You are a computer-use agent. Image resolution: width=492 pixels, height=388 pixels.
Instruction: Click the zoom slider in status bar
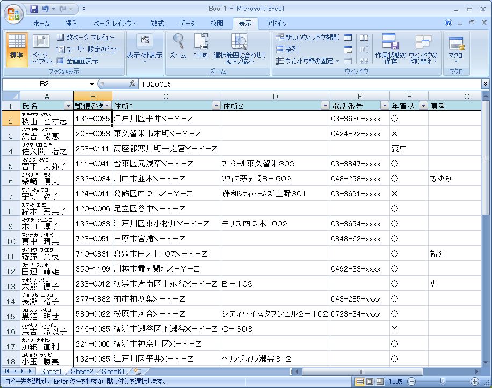click(442, 382)
